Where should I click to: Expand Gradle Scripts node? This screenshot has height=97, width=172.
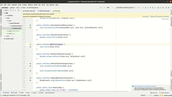[x=3, y=39]
